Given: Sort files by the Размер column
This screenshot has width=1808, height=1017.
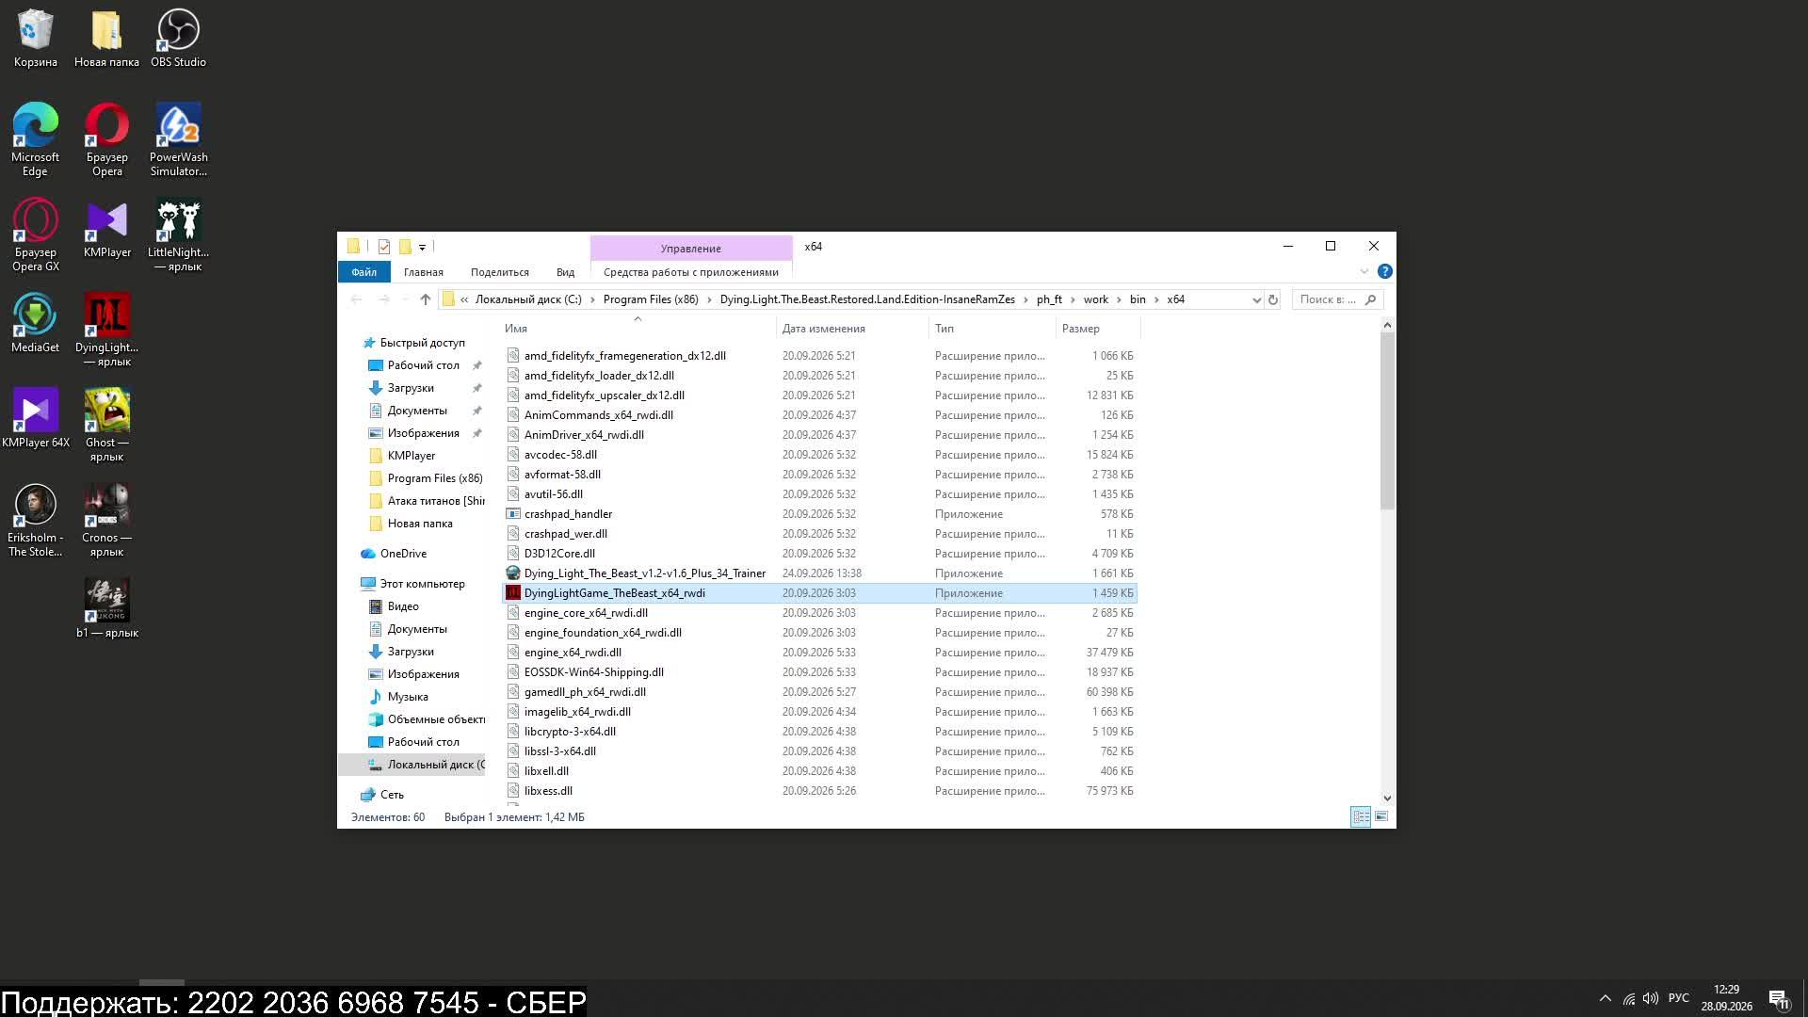Looking at the screenshot, I should 1098,329.
